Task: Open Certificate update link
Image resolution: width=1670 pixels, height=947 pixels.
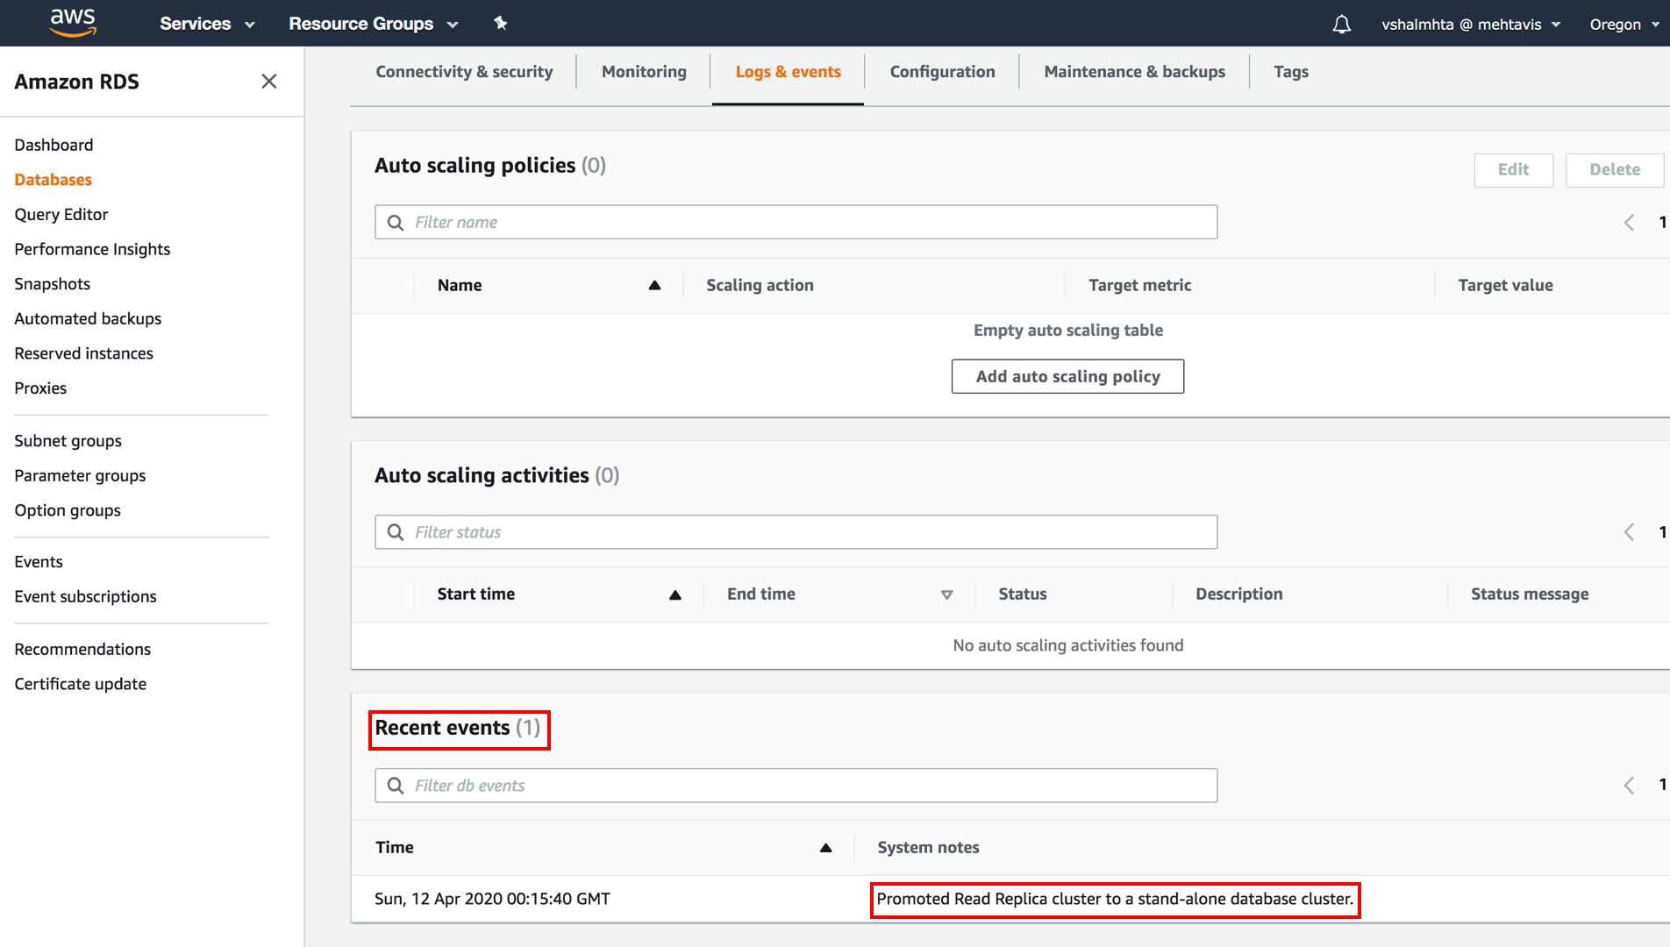Action: [80, 684]
